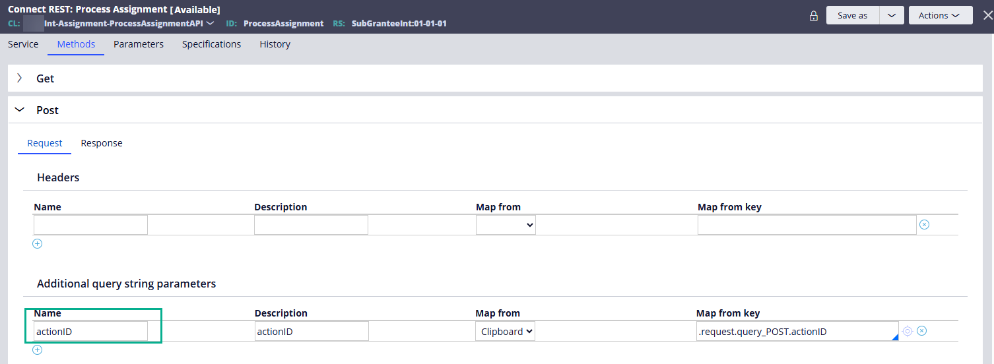Click the .request.query_POST.actionID Map from key field

pos(795,332)
